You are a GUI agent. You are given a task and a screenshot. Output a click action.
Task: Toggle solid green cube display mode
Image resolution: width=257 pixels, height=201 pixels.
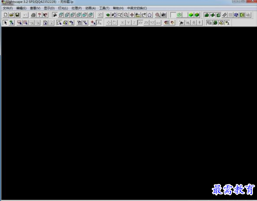(x=191, y=15)
